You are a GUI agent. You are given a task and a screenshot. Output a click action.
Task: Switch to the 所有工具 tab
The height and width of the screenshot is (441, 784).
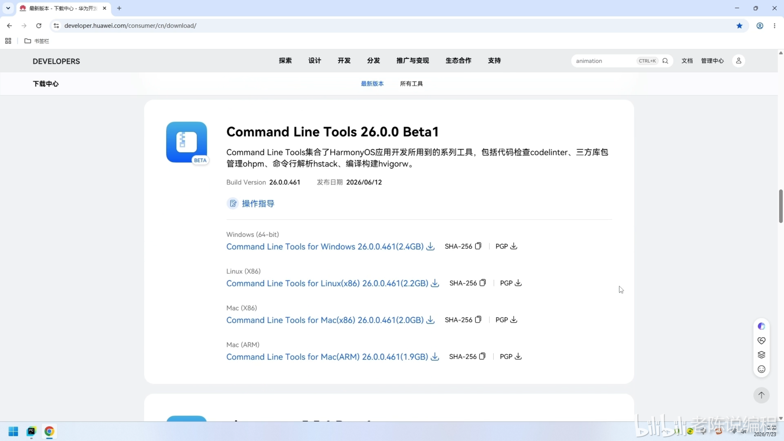[x=411, y=84]
